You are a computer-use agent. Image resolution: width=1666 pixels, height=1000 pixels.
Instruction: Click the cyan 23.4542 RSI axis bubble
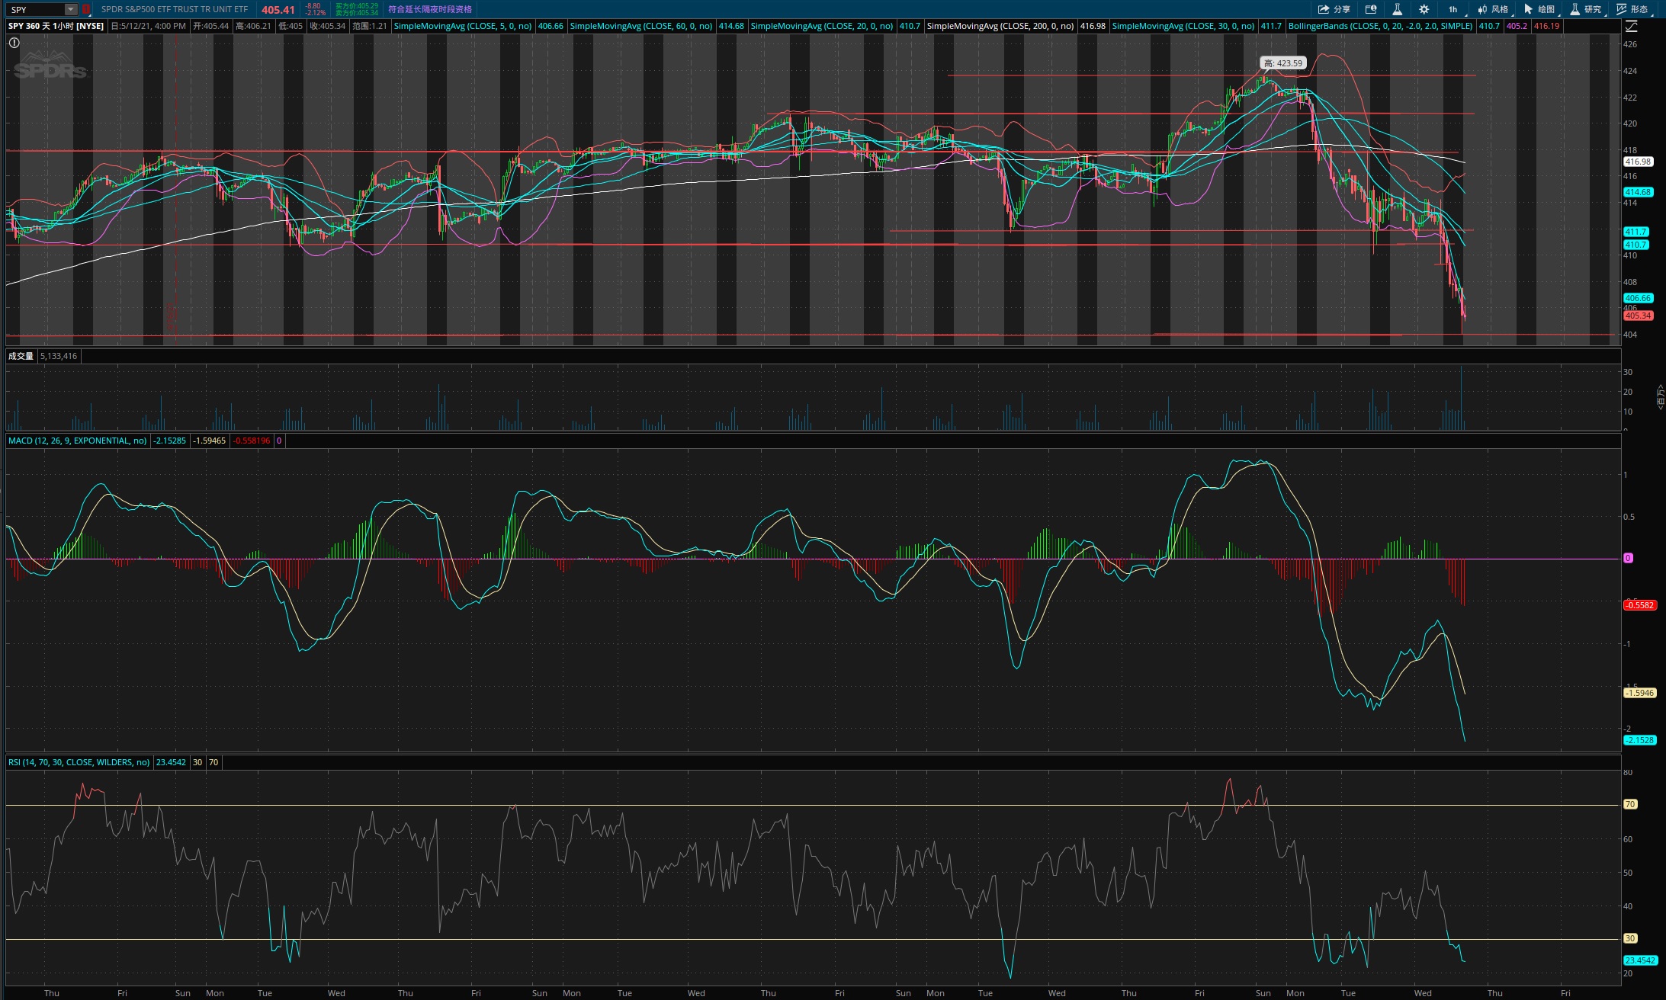[x=1640, y=960]
